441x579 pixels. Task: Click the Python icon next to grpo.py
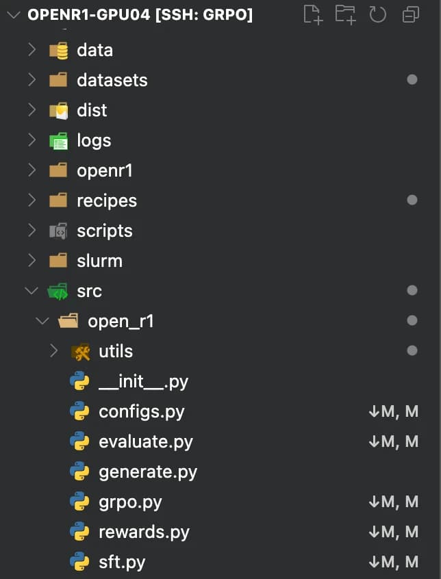pos(81,502)
